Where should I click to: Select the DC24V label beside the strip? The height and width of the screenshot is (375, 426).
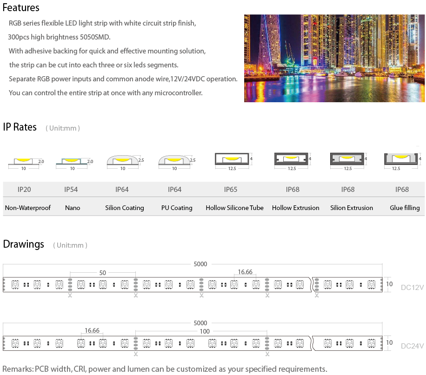412,346
